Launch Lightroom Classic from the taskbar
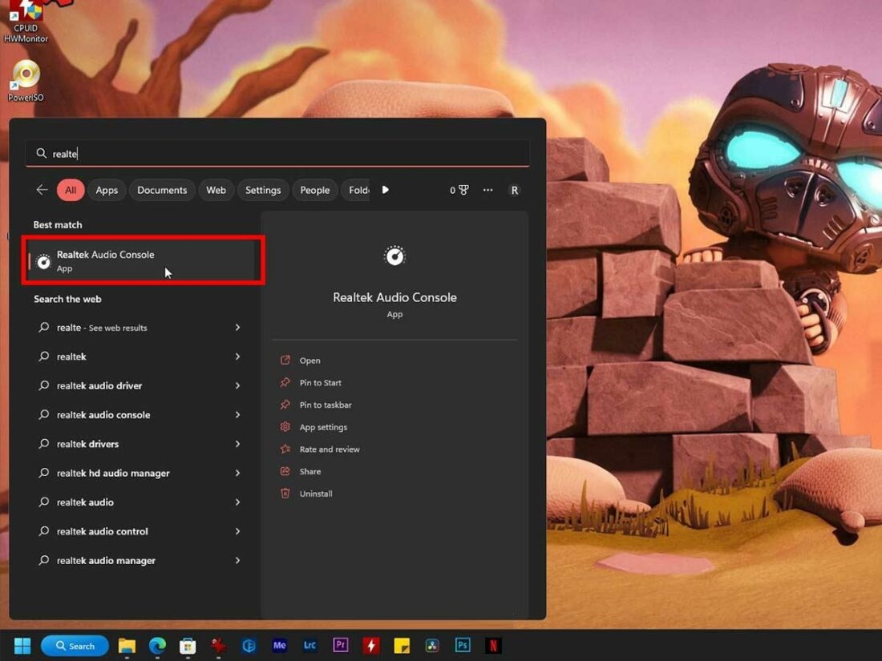882x661 pixels. pos(310,645)
